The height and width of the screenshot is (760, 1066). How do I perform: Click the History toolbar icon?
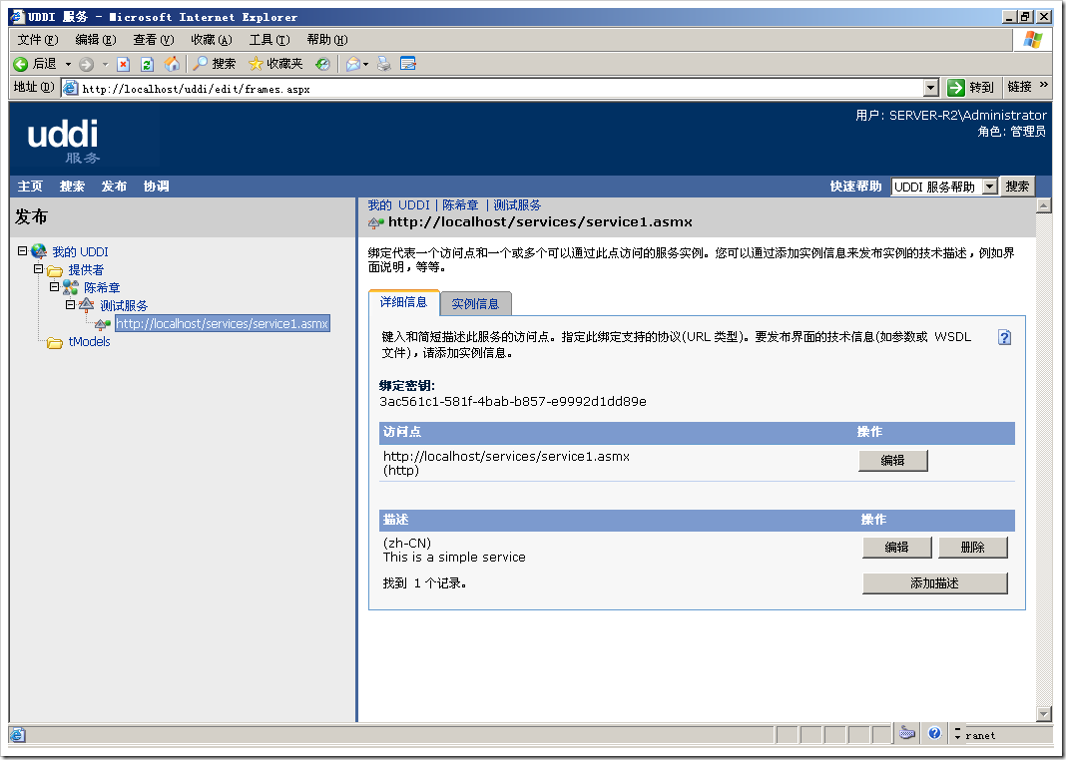click(322, 64)
